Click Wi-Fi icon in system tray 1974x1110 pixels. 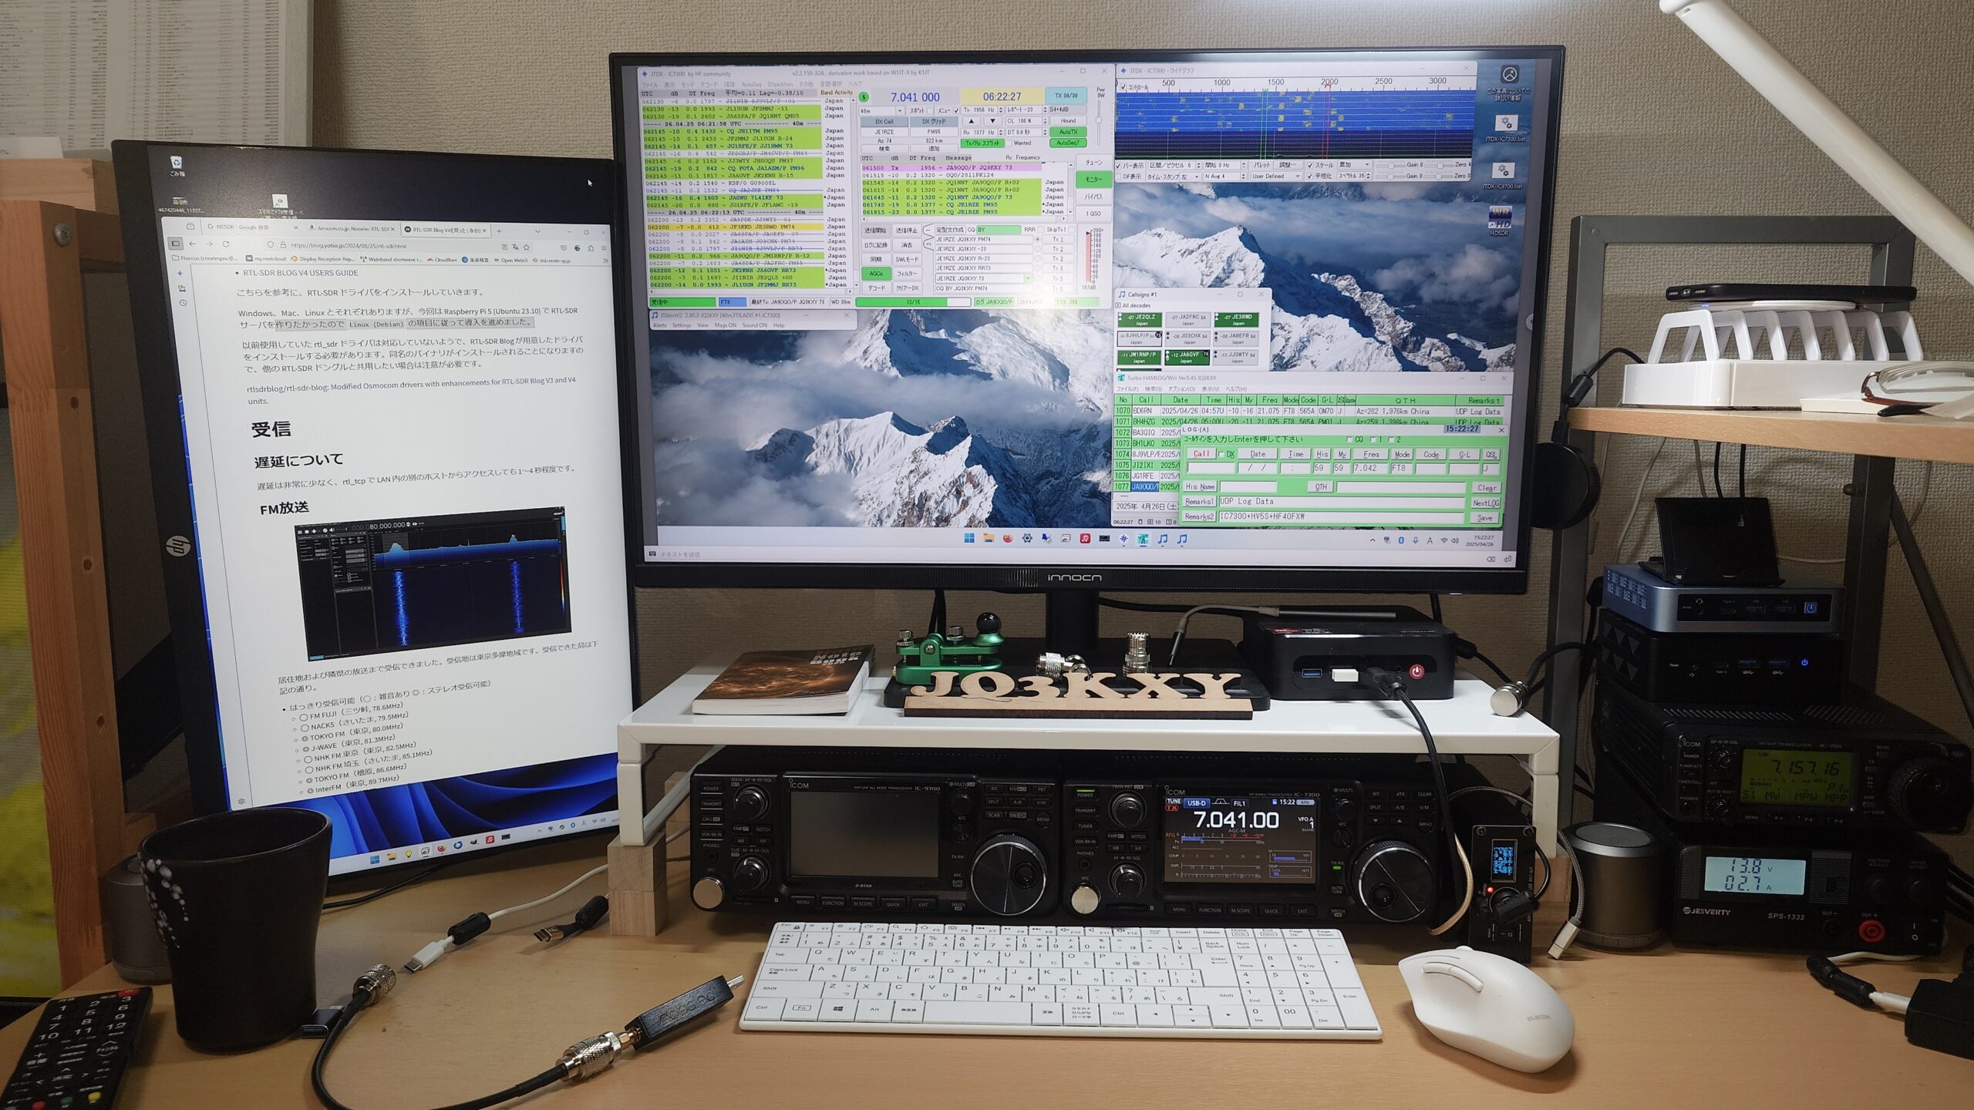click(1444, 540)
